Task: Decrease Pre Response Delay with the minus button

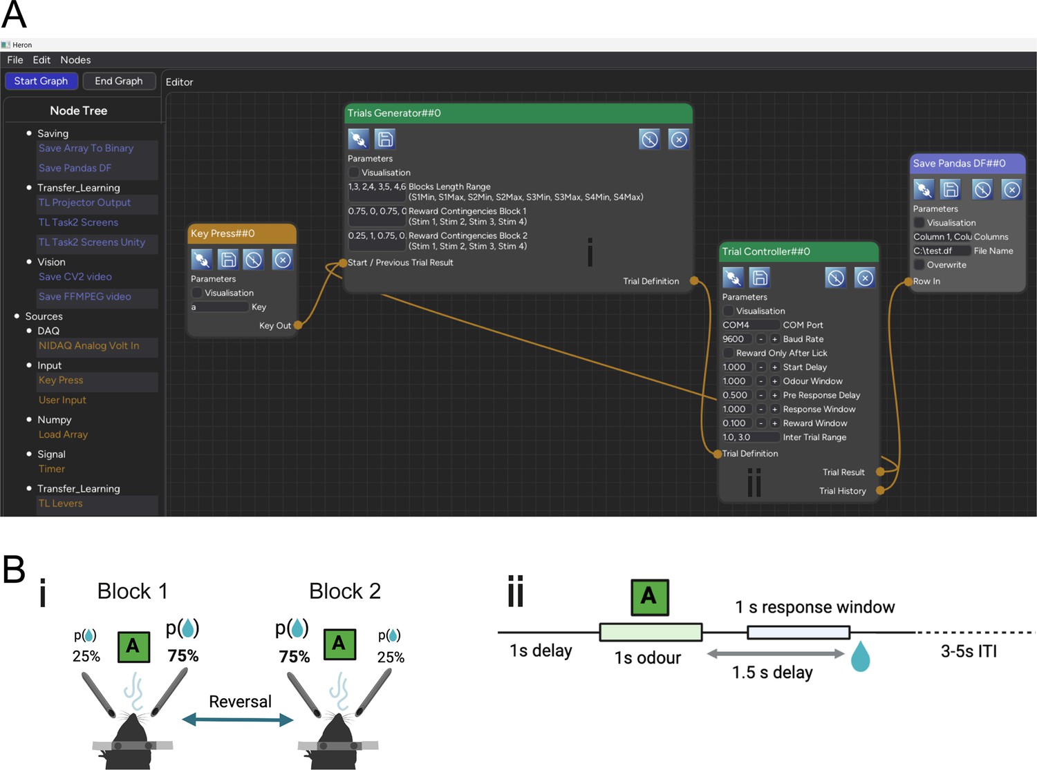Action: click(x=761, y=395)
